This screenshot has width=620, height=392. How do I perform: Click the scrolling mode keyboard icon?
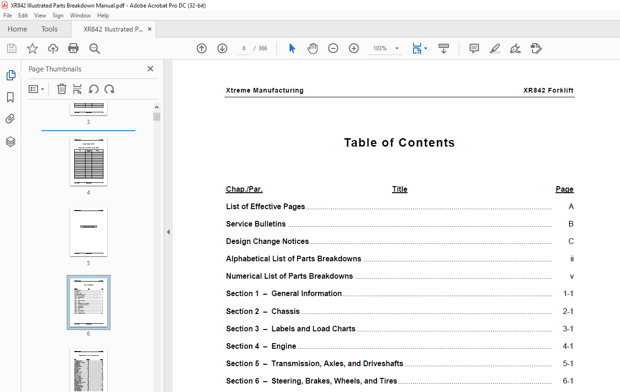click(444, 48)
